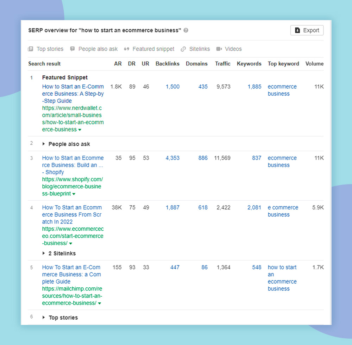Image resolution: width=352 pixels, height=345 pixels.
Task: Open top keyword "how to start an ecommerce business"
Action: point(282,278)
